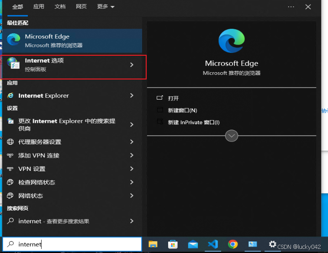This screenshot has height=253, width=328.
Task: Expand Internet Explorer result chevron
Action: coord(132,95)
